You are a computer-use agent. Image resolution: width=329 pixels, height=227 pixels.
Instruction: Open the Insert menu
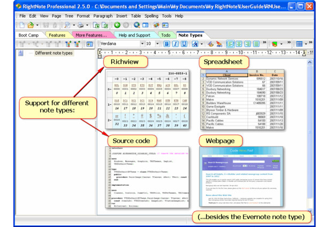[x=121, y=16]
